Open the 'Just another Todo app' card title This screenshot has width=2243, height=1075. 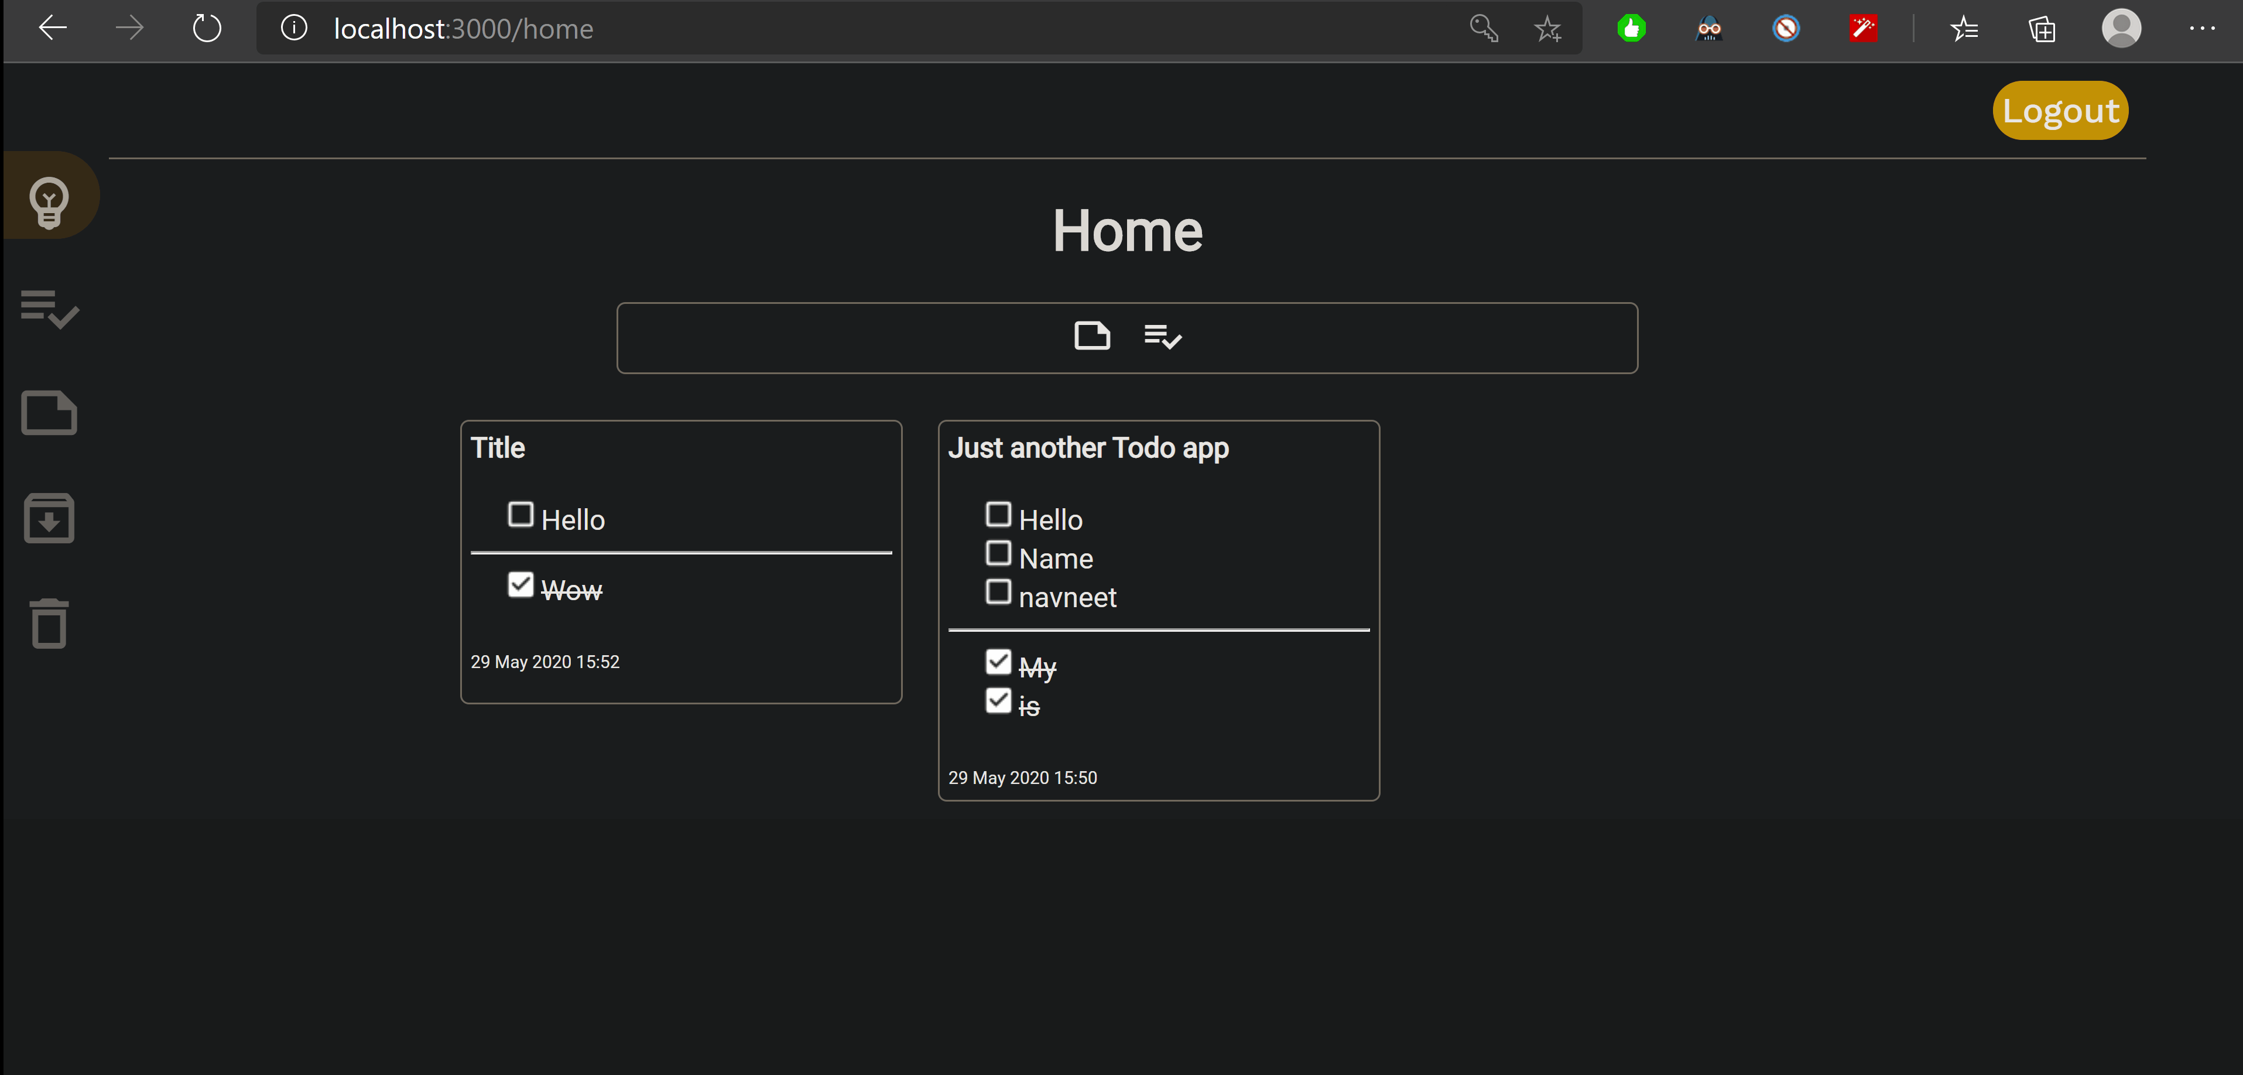[x=1088, y=447]
